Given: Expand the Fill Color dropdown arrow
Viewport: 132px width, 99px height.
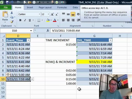Looking at the screenshot, I should tap(51, 20).
